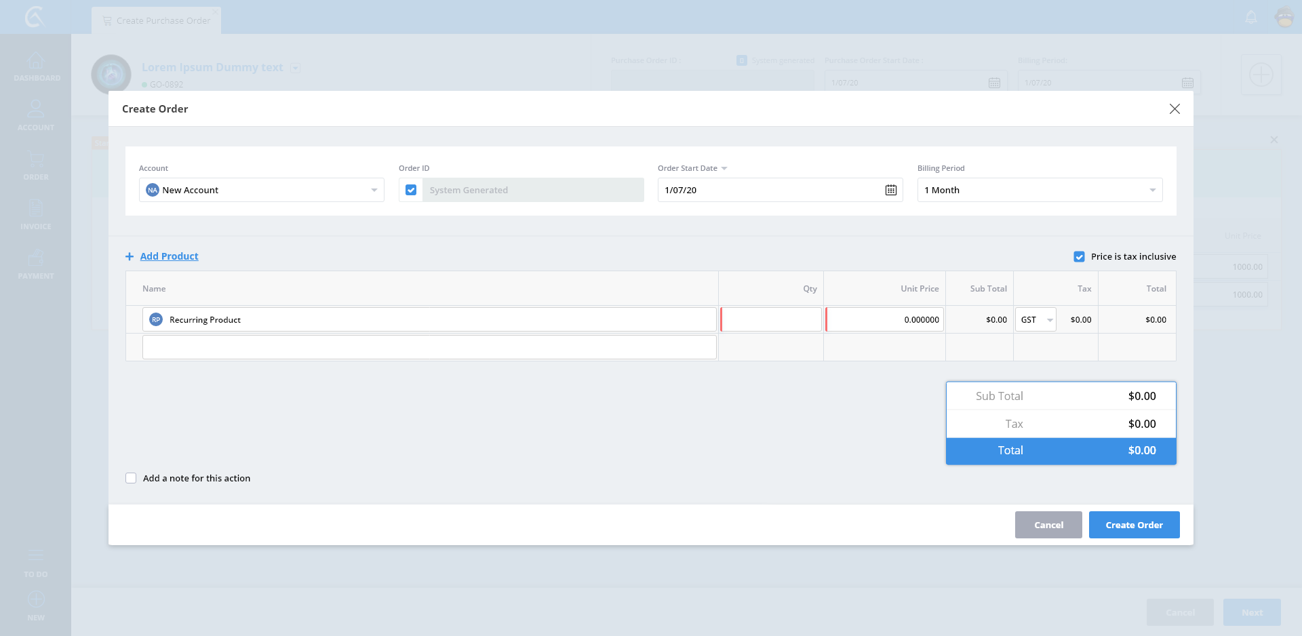The height and width of the screenshot is (636, 1302).
Task: Toggle Price is tax inclusive checkbox
Action: click(x=1079, y=257)
